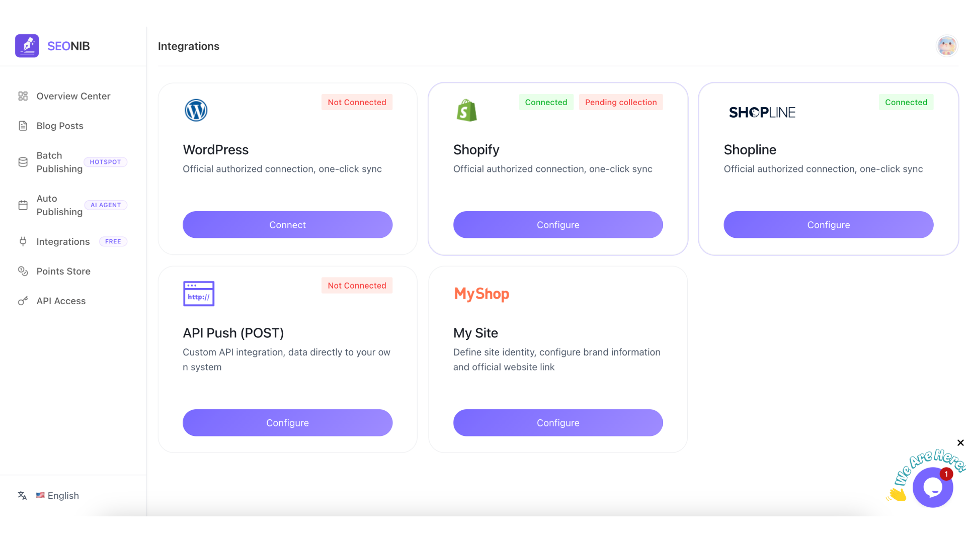Open the user profile avatar
This screenshot has height=543, width=966.
[946, 46]
